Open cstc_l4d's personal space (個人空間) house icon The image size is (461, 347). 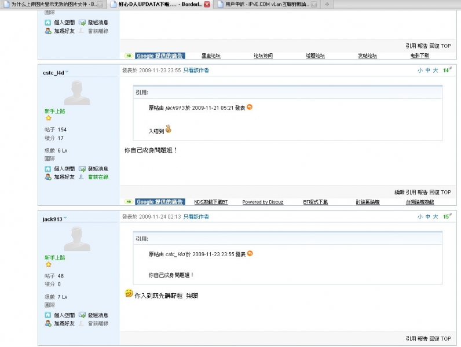pos(48,169)
